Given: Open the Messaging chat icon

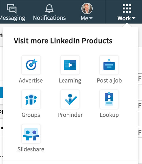Looking at the screenshot, I should click(12, 9).
